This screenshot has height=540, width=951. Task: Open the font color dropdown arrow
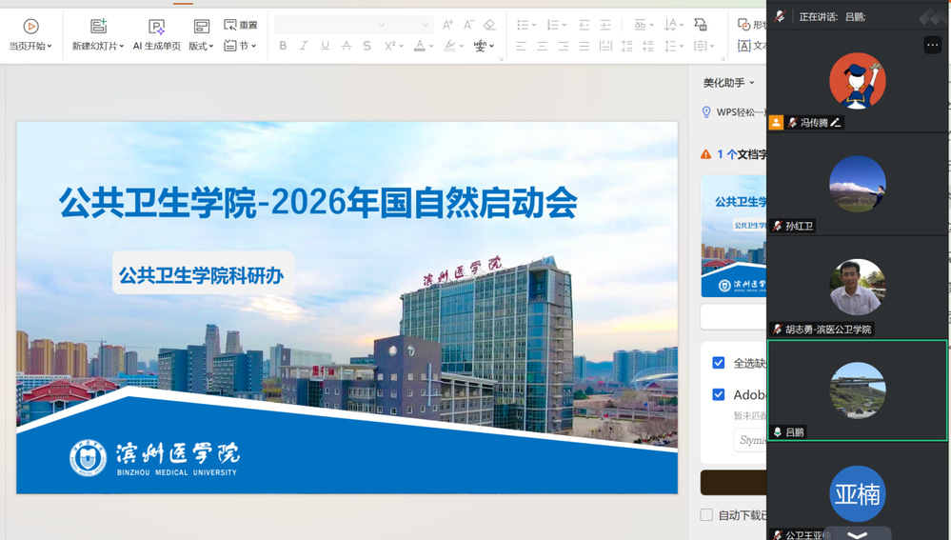431,46
